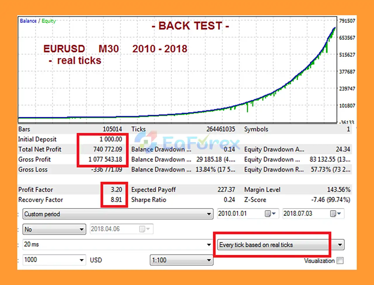The height and width of the screenshot is (285, 374).
Task: Open the calendar icon for end date 2018.07.03
Action: (335, 214)
